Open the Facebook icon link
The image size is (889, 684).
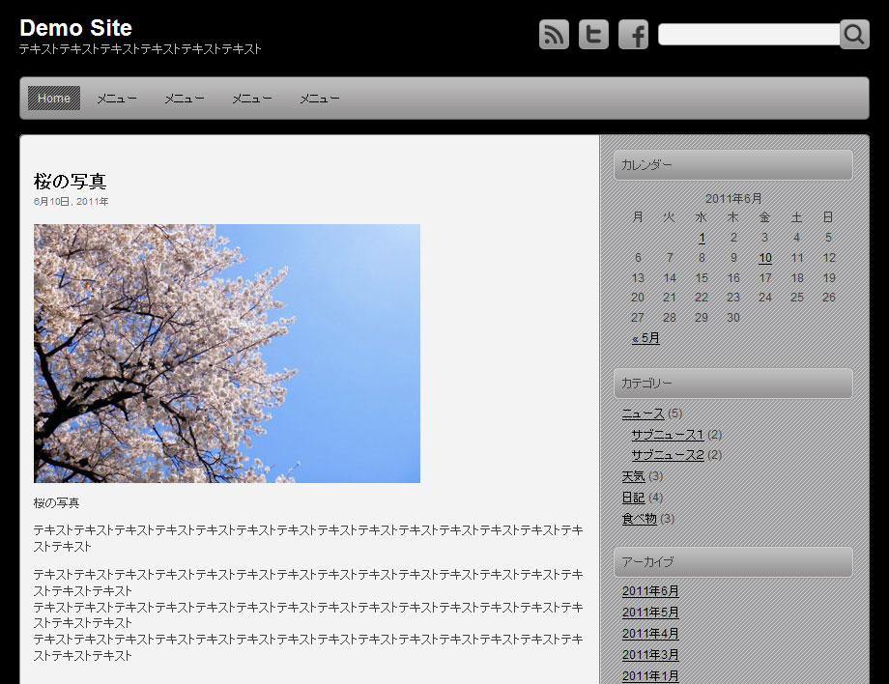tap(633, 35)
